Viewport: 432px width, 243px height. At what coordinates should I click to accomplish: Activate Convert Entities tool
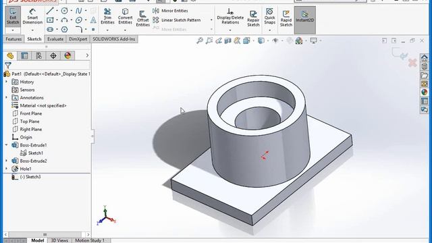click(x=125, y=16)
